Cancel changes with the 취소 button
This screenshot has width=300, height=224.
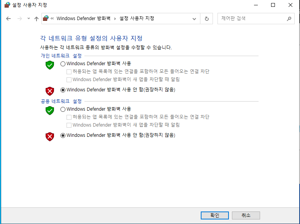[246, 215]
